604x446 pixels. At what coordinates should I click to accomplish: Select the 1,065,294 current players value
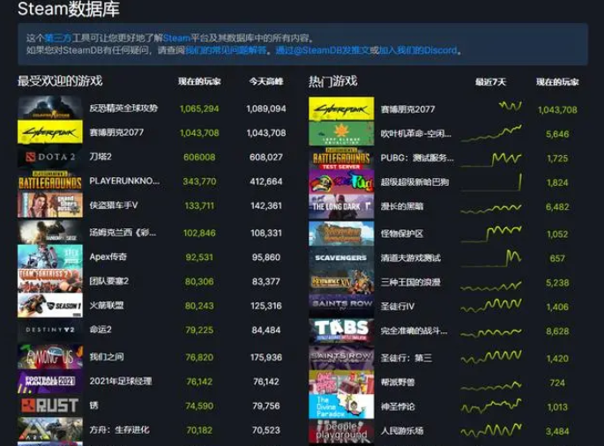point(199,108)
